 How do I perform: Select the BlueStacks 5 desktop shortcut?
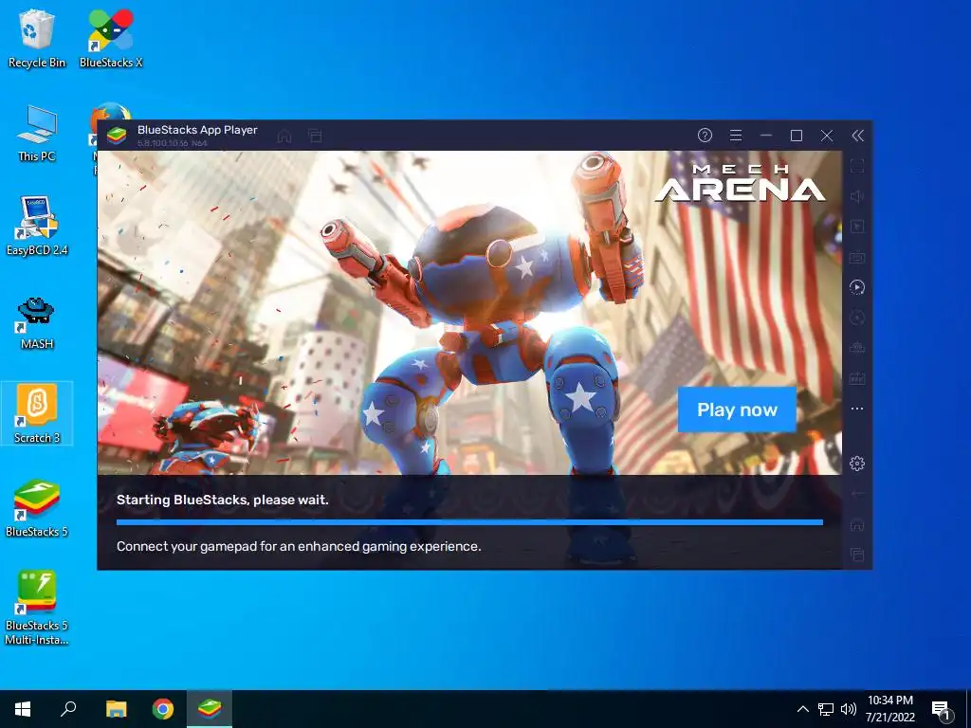coord(37,508)
